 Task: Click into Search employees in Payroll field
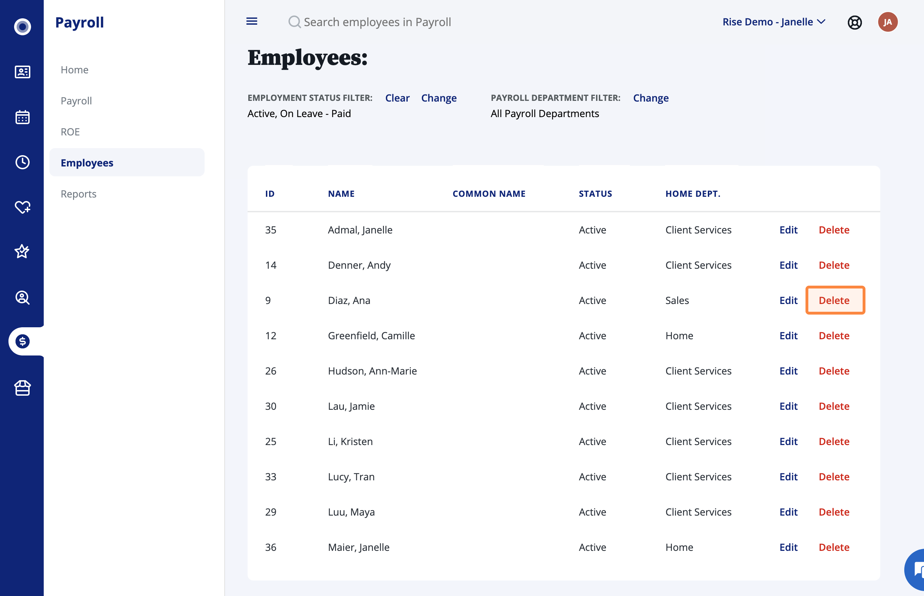click(377, 22)
